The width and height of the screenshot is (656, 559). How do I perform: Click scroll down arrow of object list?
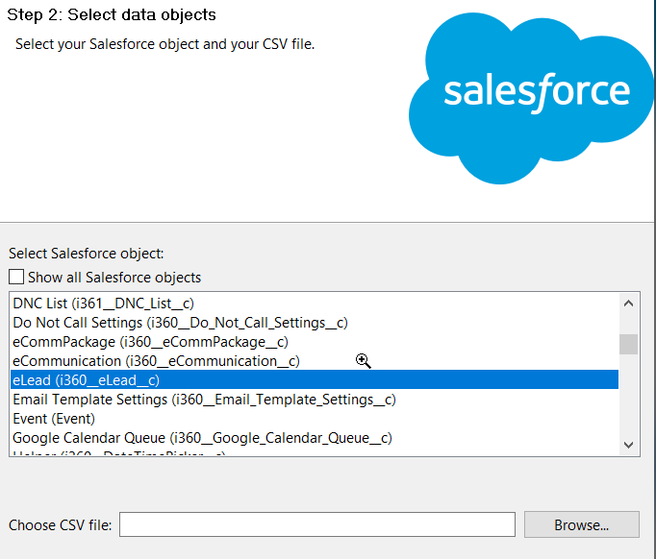628,445
